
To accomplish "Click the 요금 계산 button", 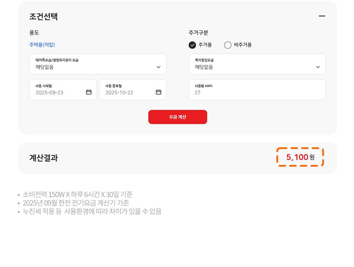I will click(x=178, y=117).
